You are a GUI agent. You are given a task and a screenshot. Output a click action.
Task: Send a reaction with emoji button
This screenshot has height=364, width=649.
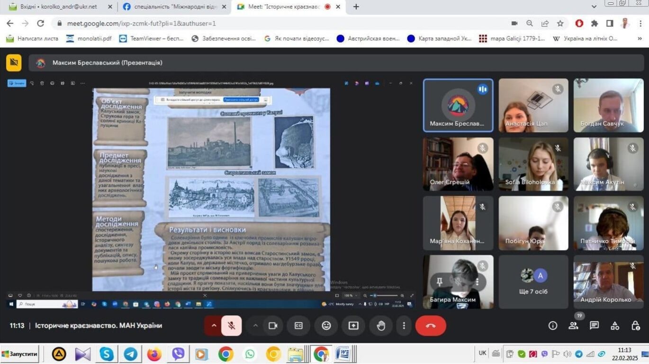pos(326,326)
